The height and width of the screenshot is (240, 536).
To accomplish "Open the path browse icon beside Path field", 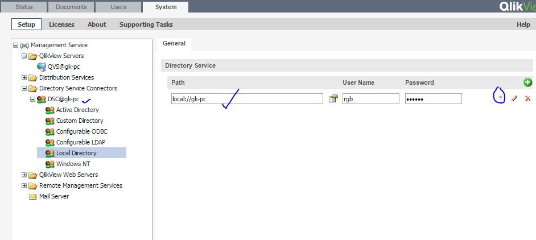I will pos(333,98).
